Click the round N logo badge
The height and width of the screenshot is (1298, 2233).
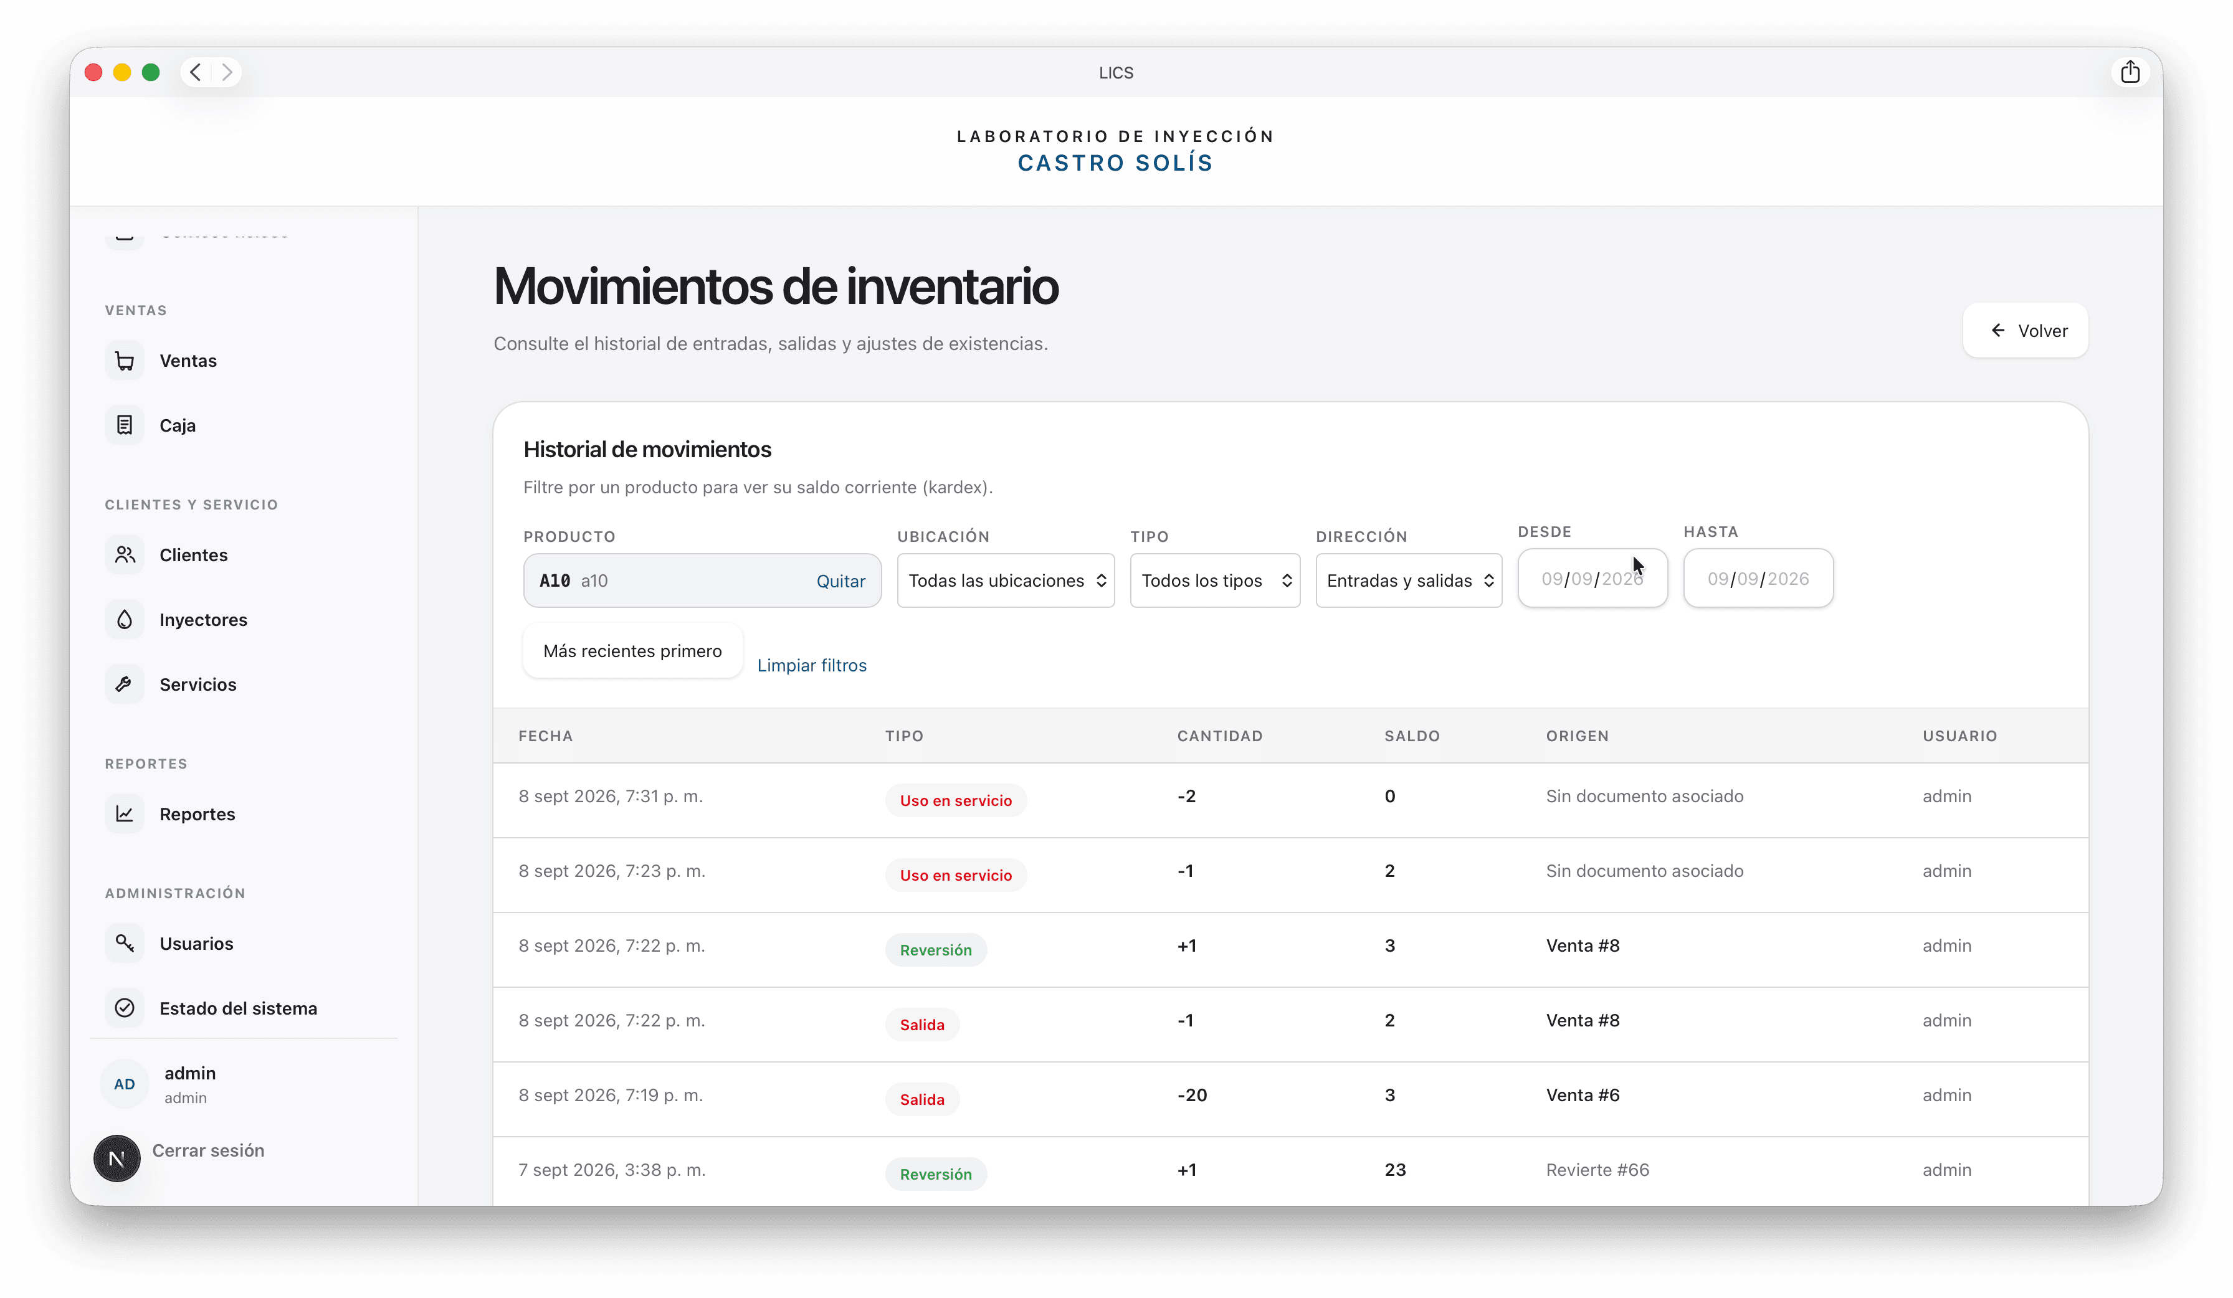pos(117,1158)
